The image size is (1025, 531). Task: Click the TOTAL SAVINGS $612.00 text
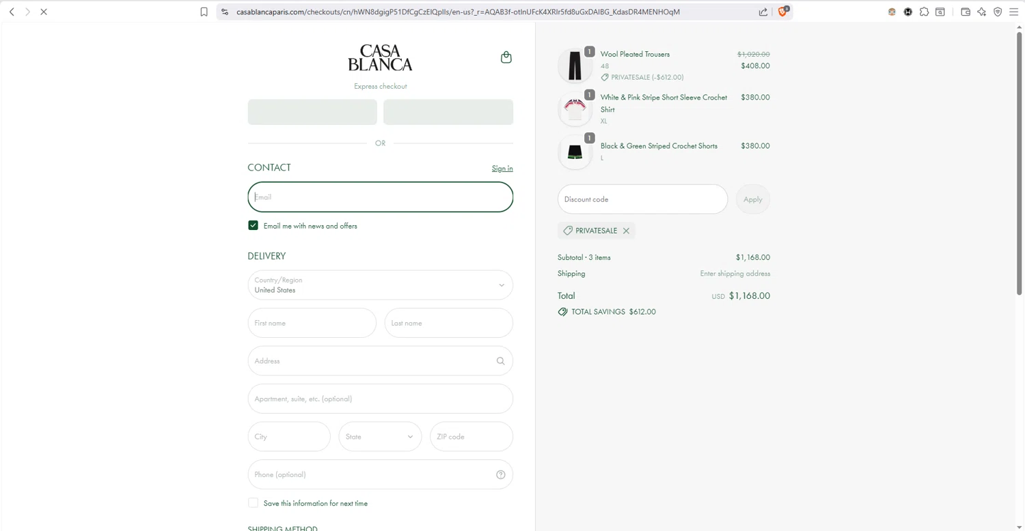[x=613, y=312]
